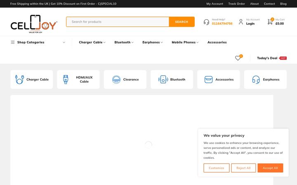Click the Charger Cable card label
The image size is (297, 185).
(38, 79)
